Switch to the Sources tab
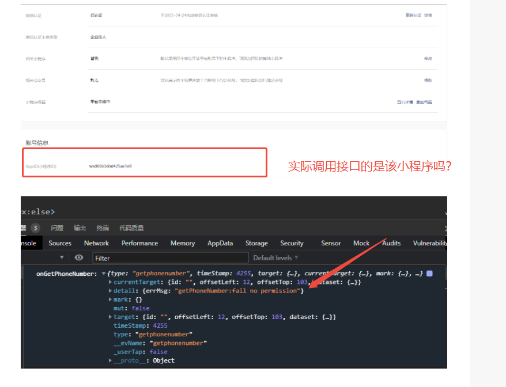 click(x=60, y=243)
